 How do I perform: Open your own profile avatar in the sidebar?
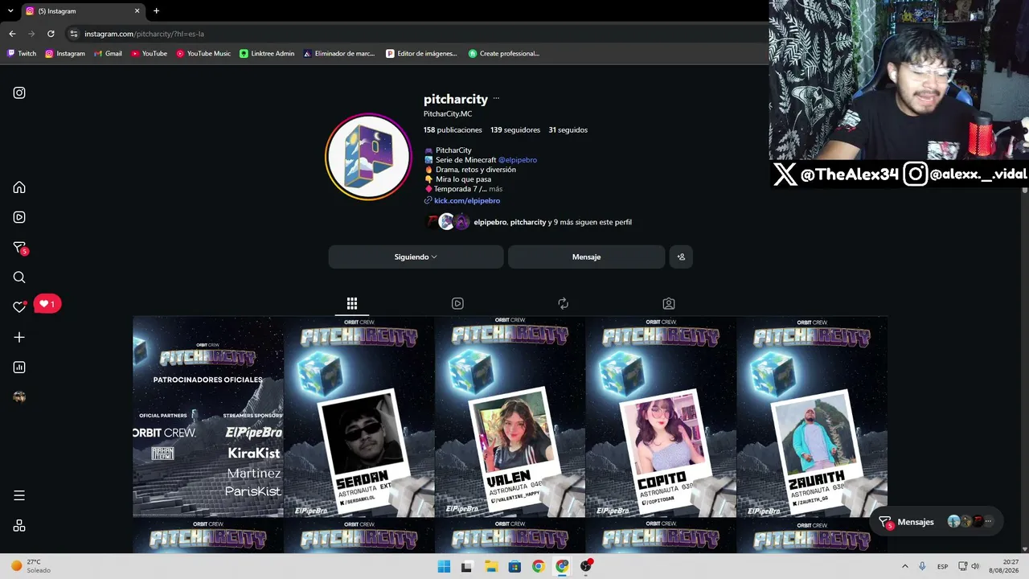pos(19,397)
